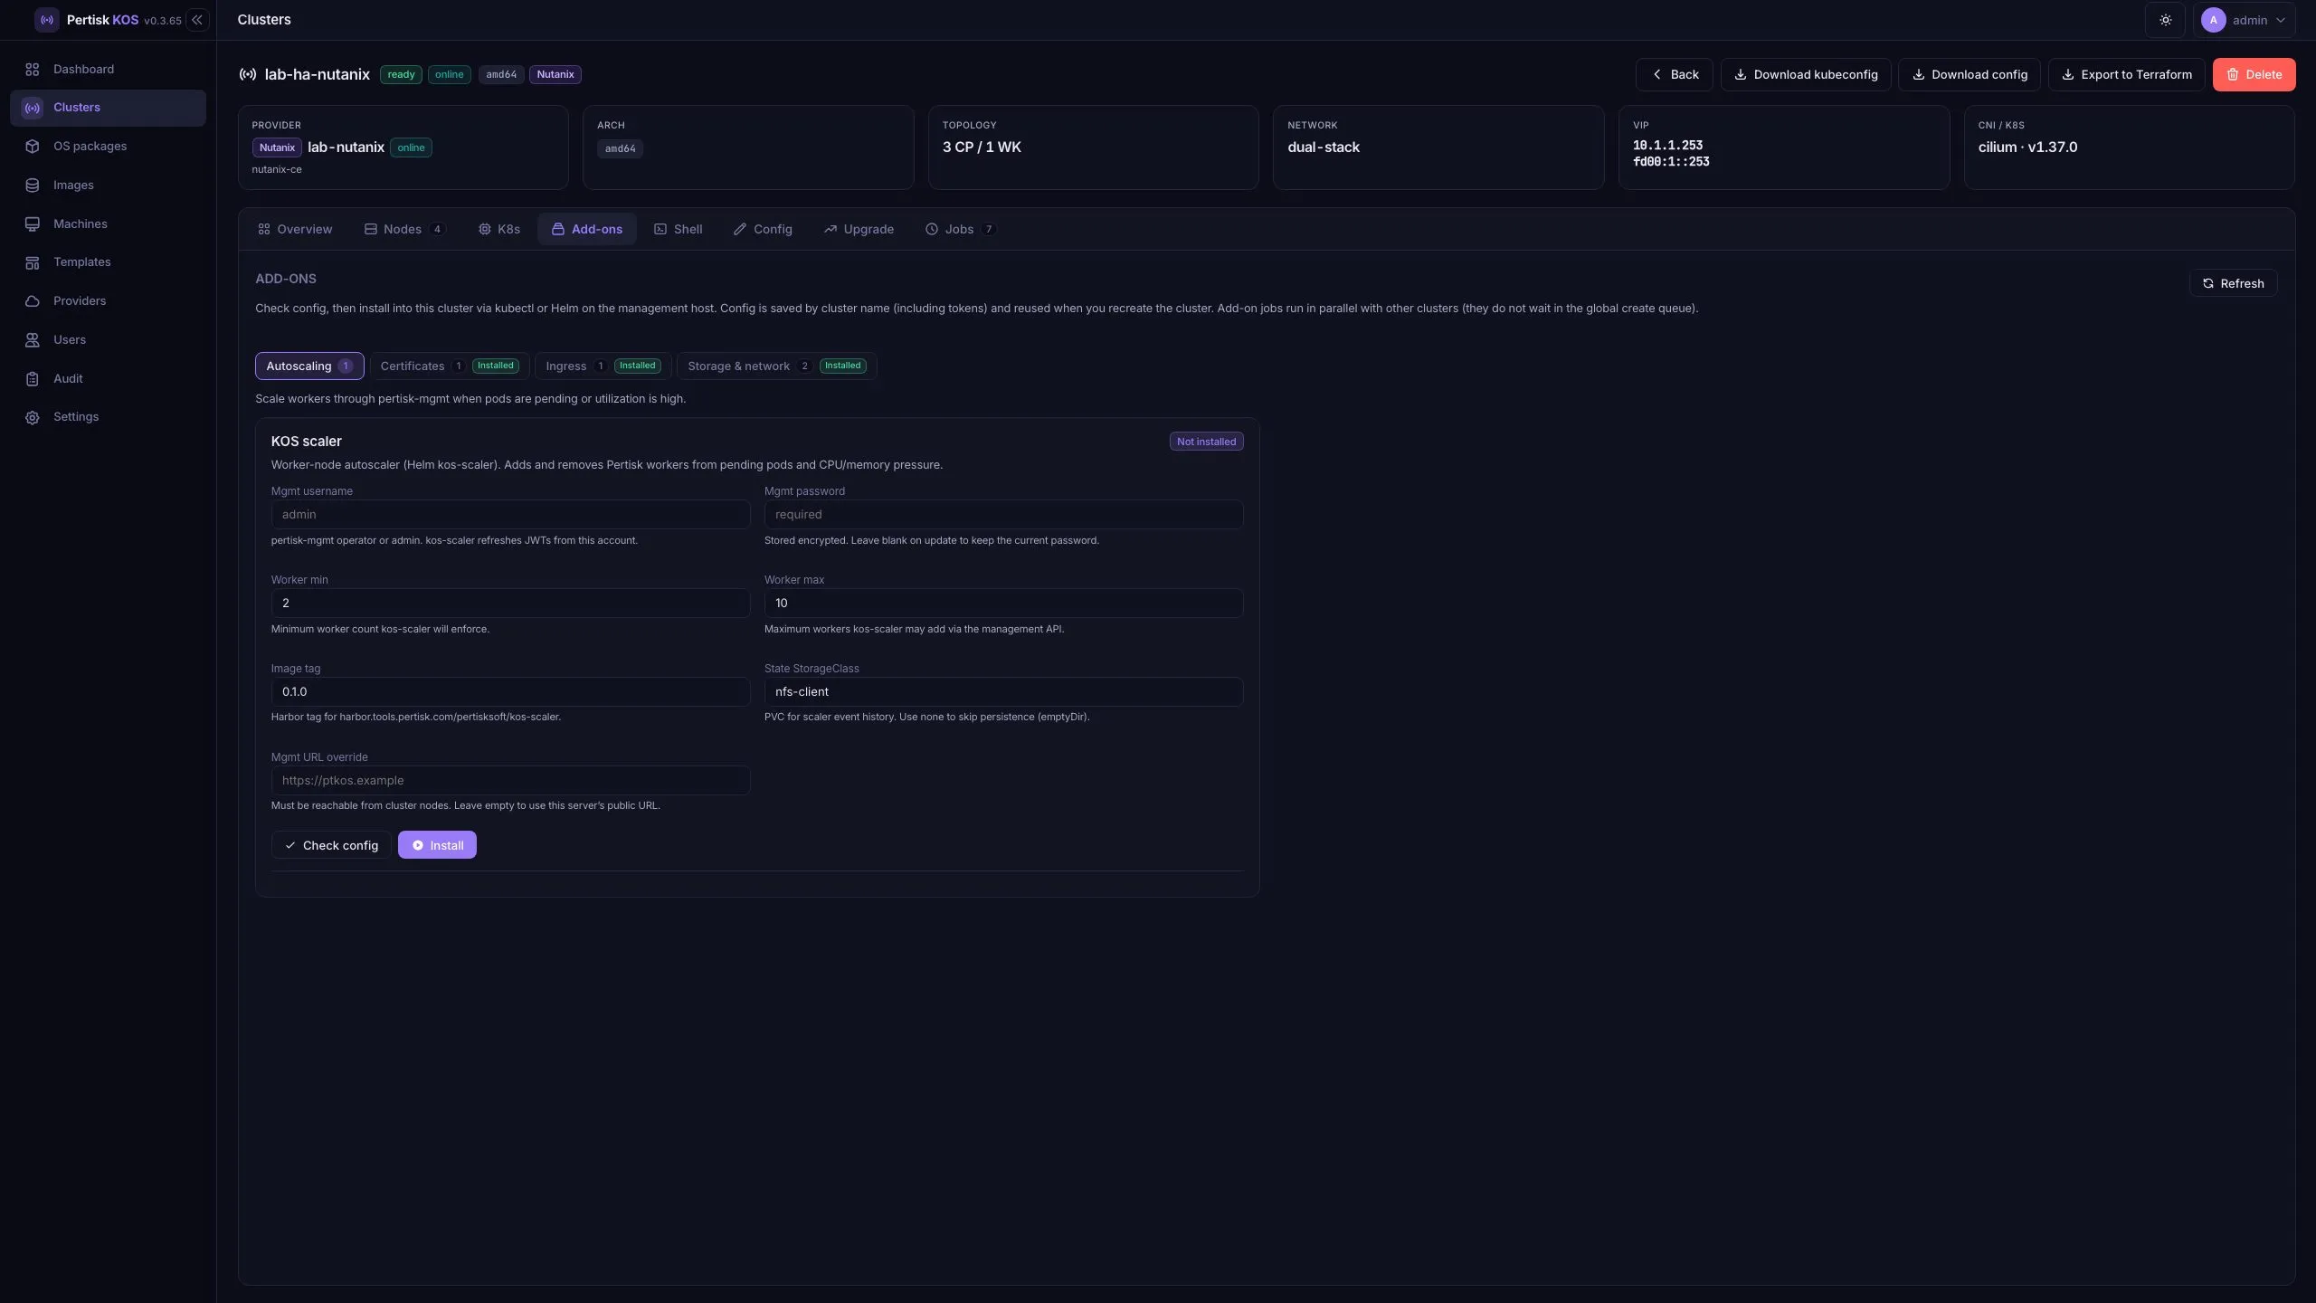Click topology value '3 CP / 1 WK'

tap(981, 147)
